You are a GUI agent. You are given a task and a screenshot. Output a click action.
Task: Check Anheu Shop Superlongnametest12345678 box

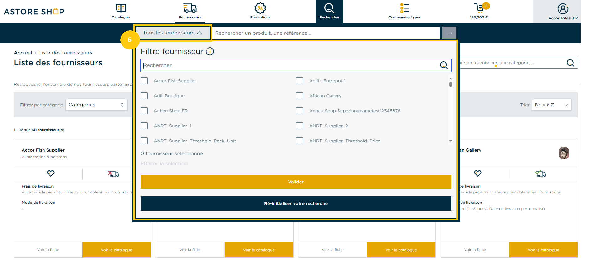(x=300, y=111)
